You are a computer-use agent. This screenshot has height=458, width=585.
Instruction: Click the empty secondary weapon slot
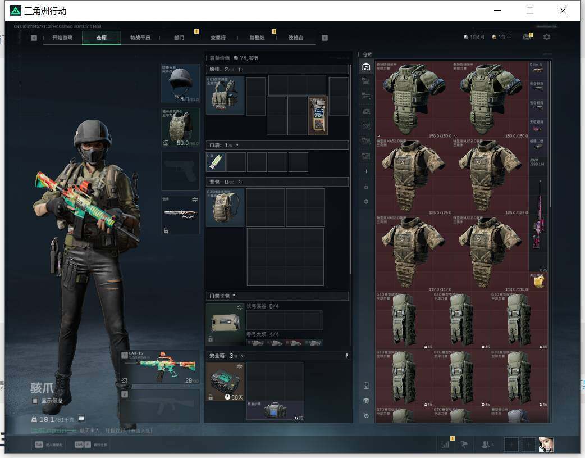pyautogui.click(x=159, y=406)
